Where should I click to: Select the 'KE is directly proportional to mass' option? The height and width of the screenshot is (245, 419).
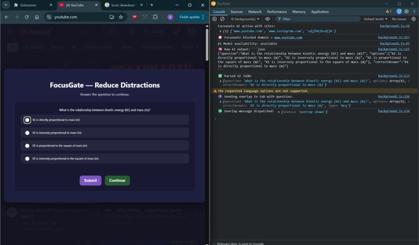point(105,120)
